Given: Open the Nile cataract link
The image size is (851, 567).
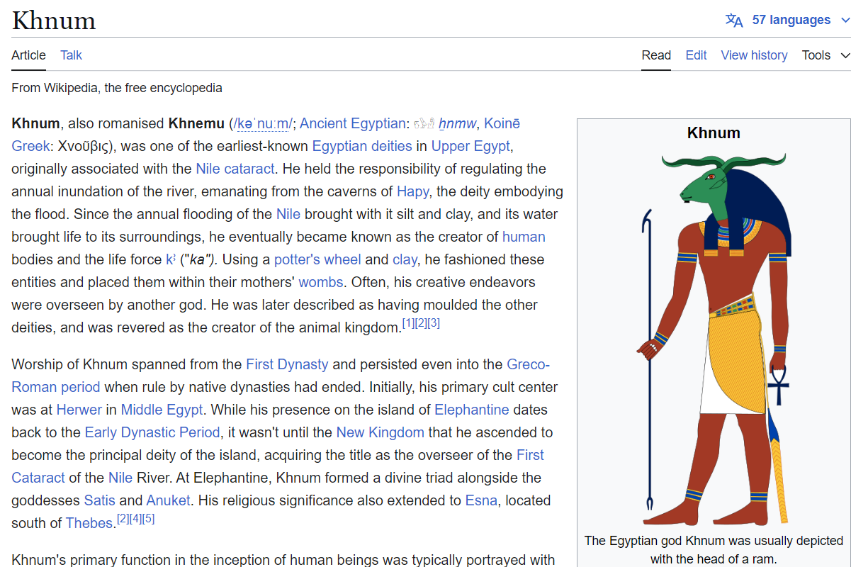Looking at the screenshot, I should pos(235,169).
